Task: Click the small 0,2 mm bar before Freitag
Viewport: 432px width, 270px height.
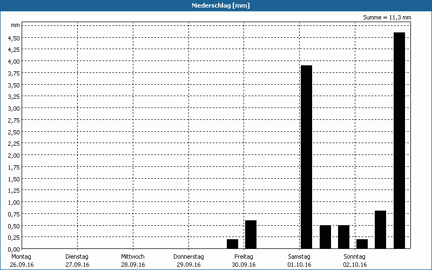Action: [232, 244]
